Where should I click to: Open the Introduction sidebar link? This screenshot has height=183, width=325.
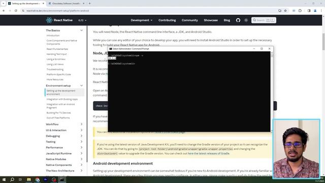[53, 36]
